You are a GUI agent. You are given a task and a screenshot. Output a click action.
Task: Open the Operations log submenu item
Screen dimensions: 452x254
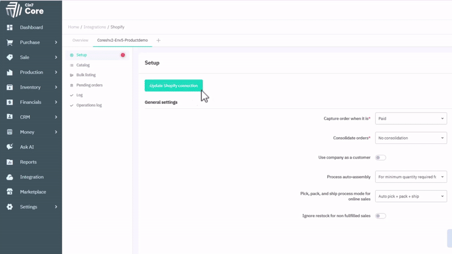pos(89,106)
